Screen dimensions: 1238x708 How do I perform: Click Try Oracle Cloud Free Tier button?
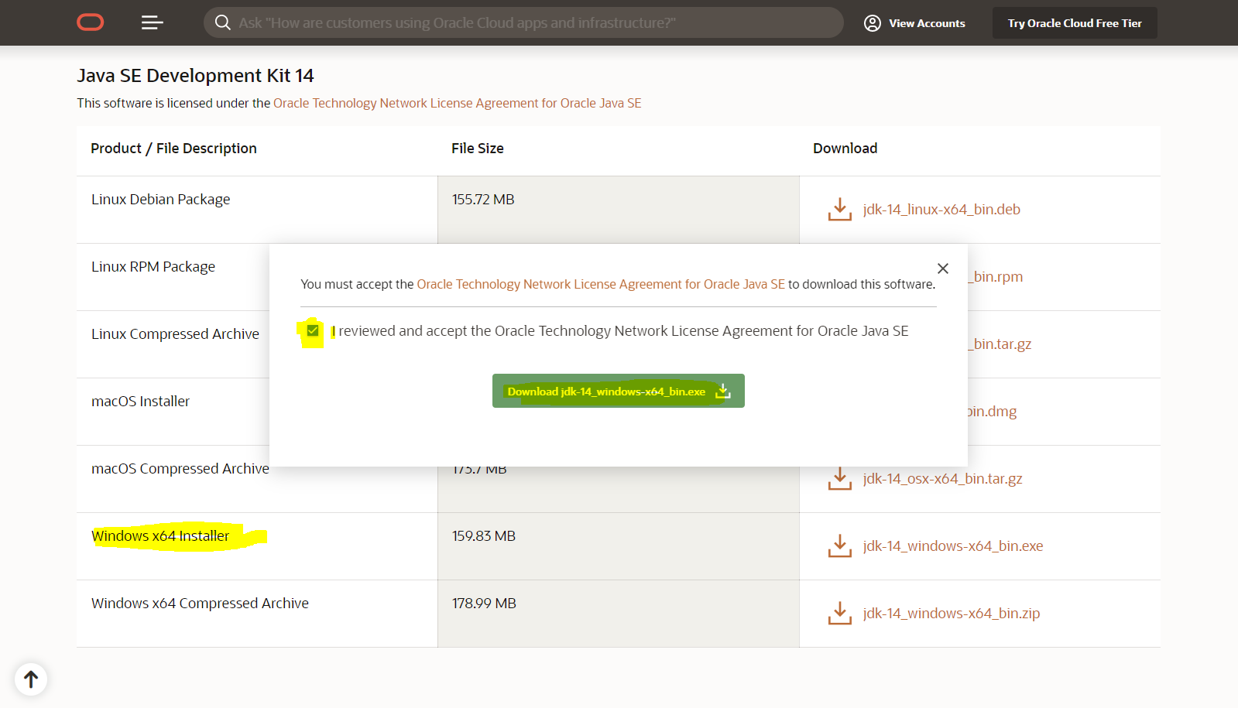point(1075,23)
